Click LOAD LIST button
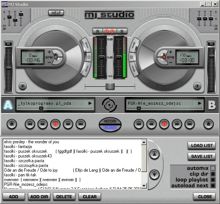Image resolution: width=220 pixels, height=204 pixels. pos(201,145)
